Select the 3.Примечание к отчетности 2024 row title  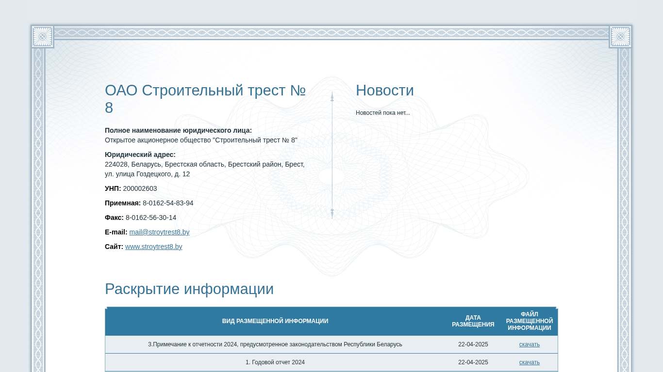[x=275, y=344]
